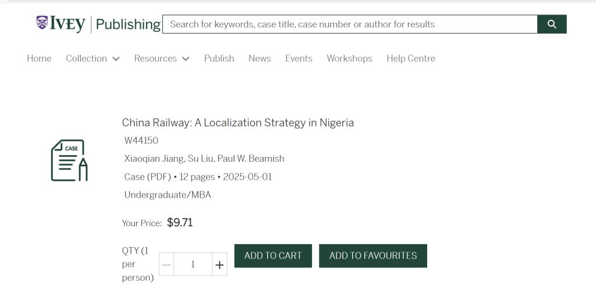Open the News page
Viewport: 596px width, 293px height.
pos(260,58)
